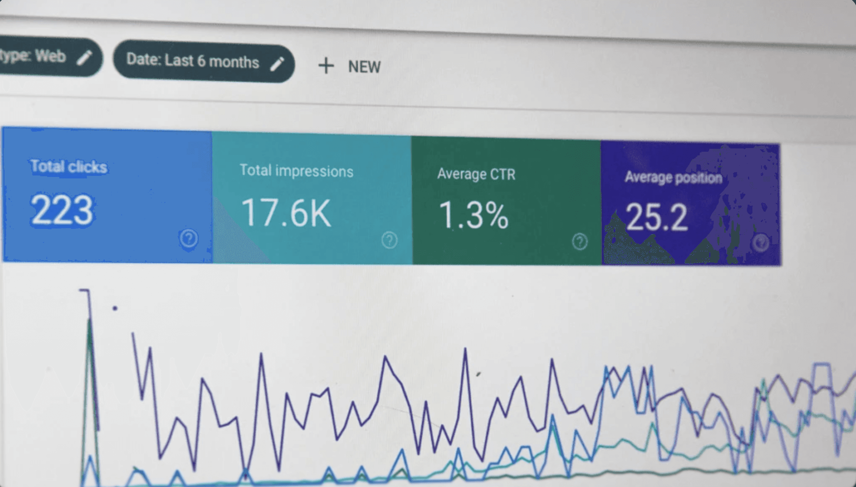The height and width of the screenshot is (487, 856).
Task: Open help icon on Total clicks card
Action: pos(189,238)
